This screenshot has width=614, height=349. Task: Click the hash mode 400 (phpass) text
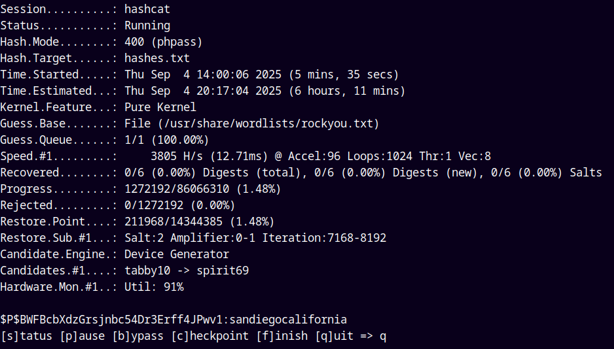164,42
